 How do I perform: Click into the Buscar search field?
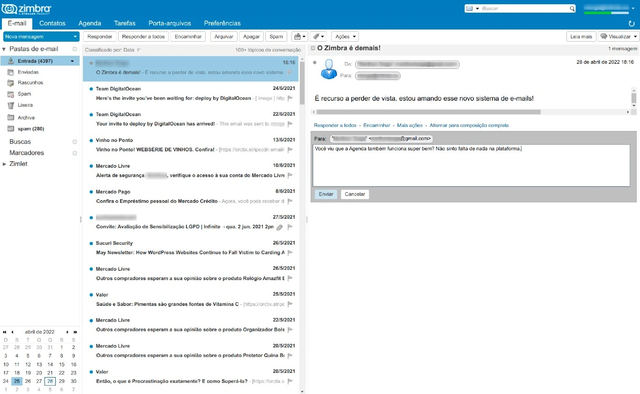point(525,8)
